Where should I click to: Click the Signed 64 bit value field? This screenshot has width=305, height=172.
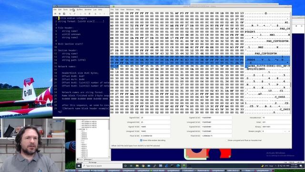point(216,127)
